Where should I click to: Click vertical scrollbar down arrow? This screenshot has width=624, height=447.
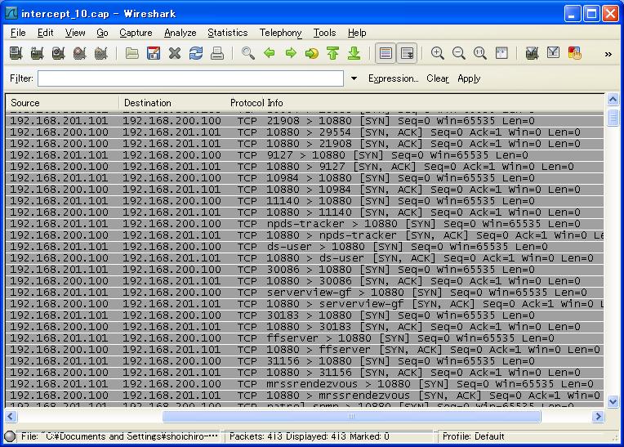[613, 401]
